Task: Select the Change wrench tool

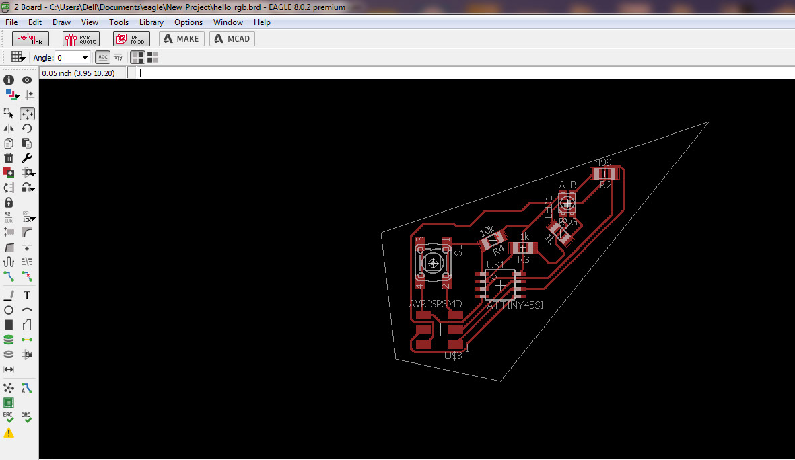Action: coord(27,158)
